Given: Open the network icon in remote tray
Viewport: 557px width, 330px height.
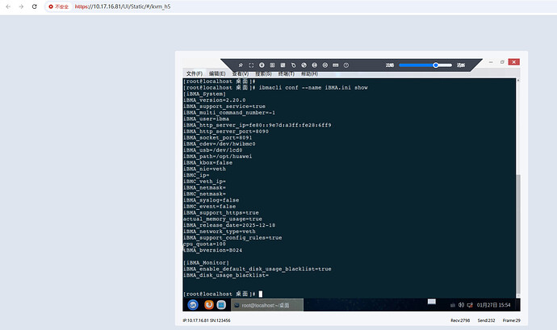Looking at the screenshot, I should point(470,305).
